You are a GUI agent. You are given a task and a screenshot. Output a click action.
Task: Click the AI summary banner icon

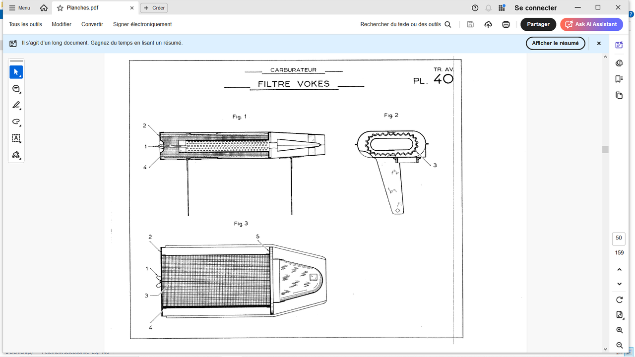13,43
